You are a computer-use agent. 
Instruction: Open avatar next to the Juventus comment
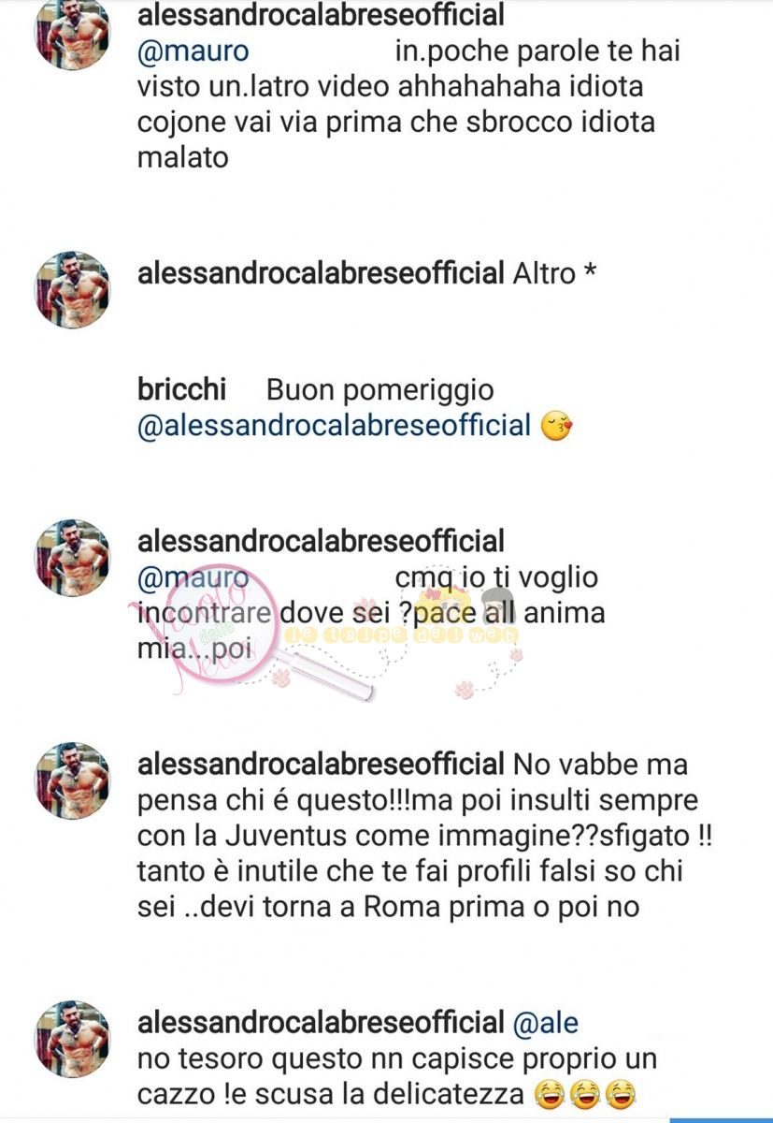73,780
